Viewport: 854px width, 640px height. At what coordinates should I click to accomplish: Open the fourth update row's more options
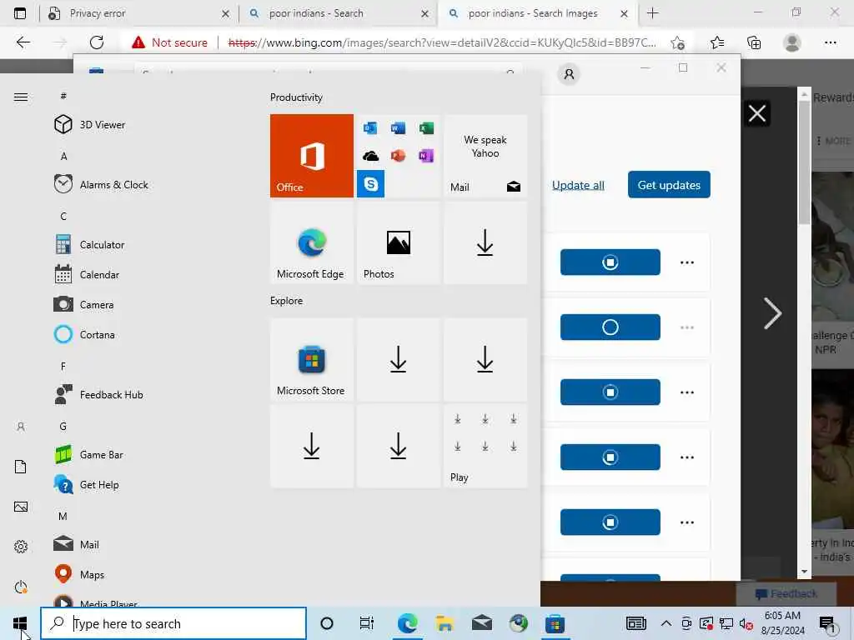[x=687, y=457]
